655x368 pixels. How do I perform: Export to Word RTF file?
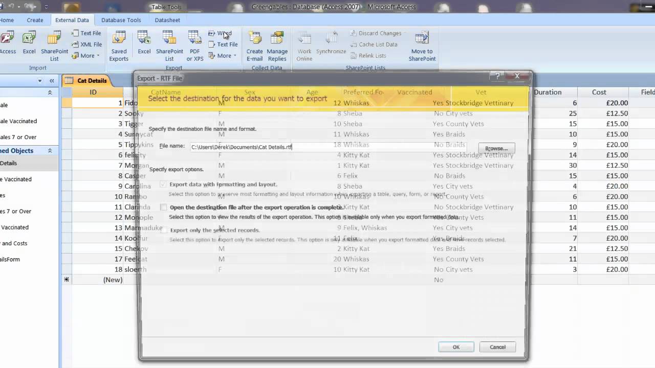click(220, 33)
